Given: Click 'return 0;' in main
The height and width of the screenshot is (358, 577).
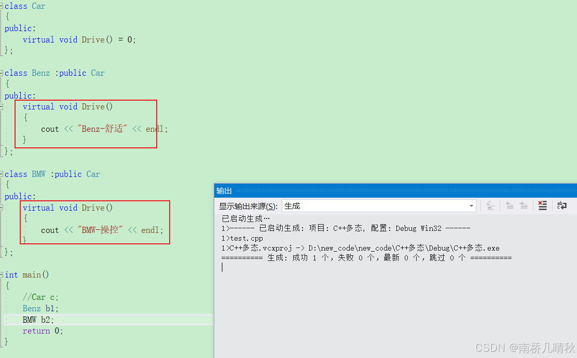Looking at the screenshot, I should coord(43,331).
